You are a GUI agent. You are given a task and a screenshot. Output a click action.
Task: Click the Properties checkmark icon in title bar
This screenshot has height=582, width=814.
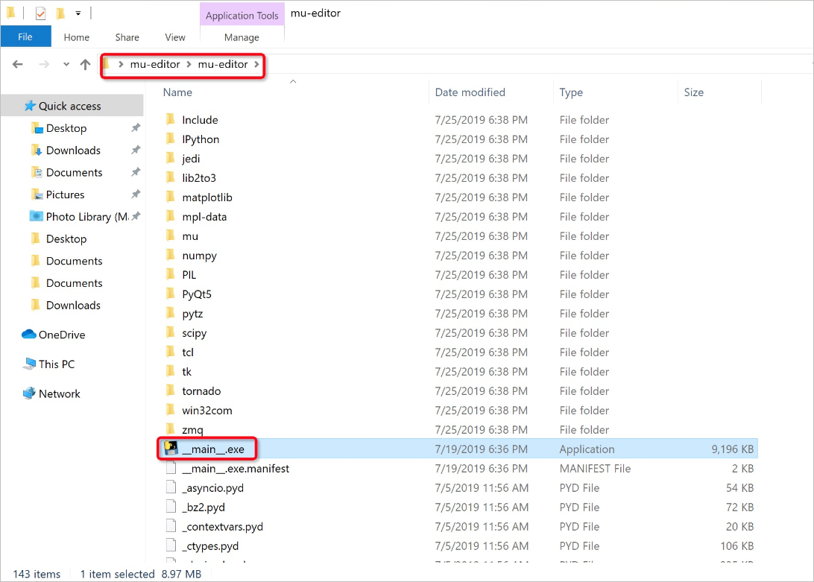click(x=40, y=13)
